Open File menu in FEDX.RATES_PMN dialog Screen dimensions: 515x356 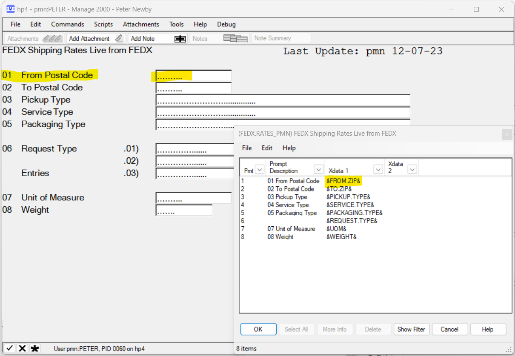(x=247, y=148)
